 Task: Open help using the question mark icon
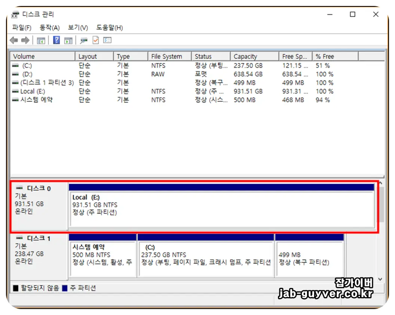coord(56,40)
